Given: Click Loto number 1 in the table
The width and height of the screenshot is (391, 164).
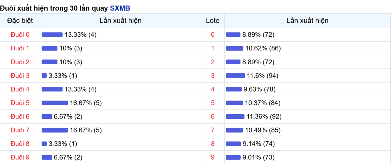Looking at the screenshot, I should (213, 48).
